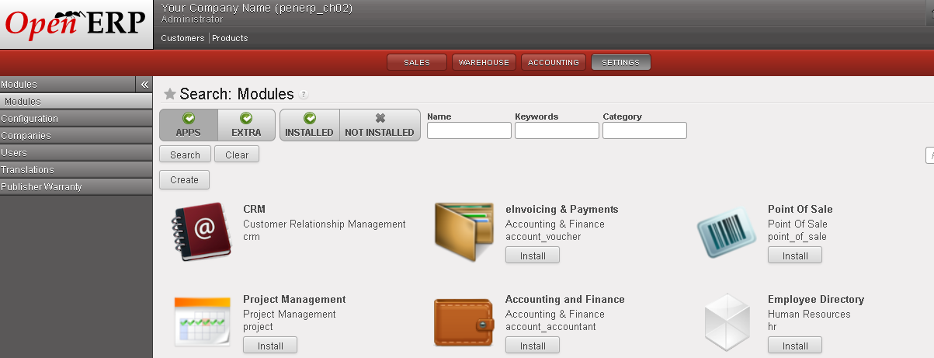
Task: Expand the Users sidebar section
Action: click(76, 153)
